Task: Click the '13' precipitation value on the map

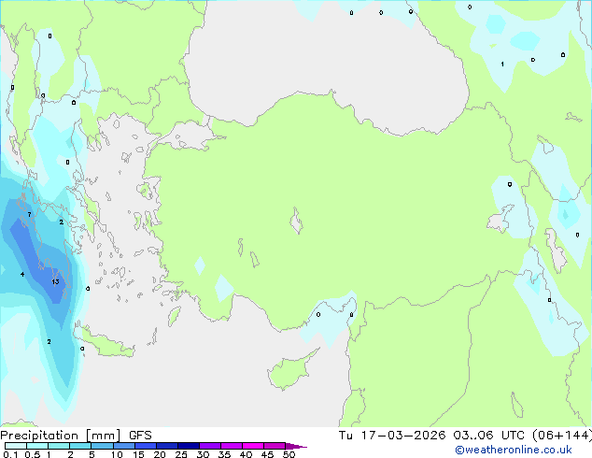Action: point(55,281)
